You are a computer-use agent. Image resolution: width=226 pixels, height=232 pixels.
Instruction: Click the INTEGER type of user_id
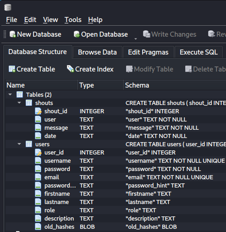coord(92,153)
